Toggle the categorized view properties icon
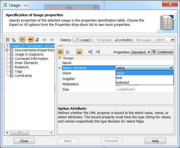This screenshot has width=180, height=148. [x=60, y=52]
